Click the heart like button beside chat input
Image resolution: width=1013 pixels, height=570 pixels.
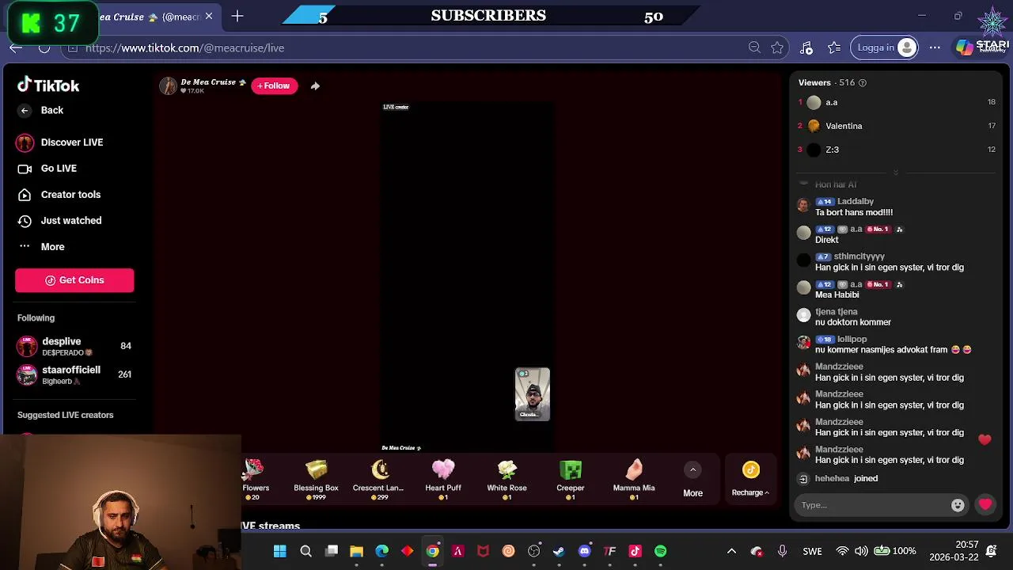(985, 504)
